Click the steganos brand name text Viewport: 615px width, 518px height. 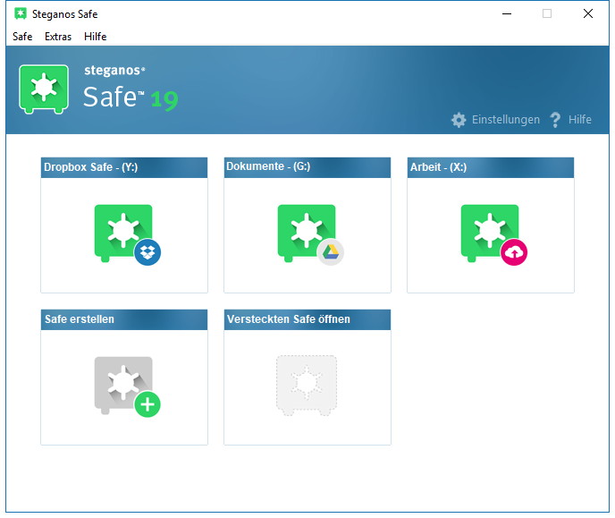click(114, 71)
